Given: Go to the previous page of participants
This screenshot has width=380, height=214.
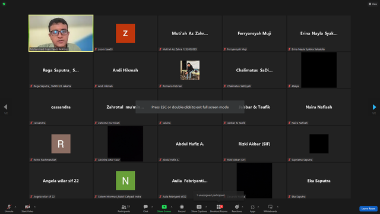Looking at the screenshot, I should (5, 107).
